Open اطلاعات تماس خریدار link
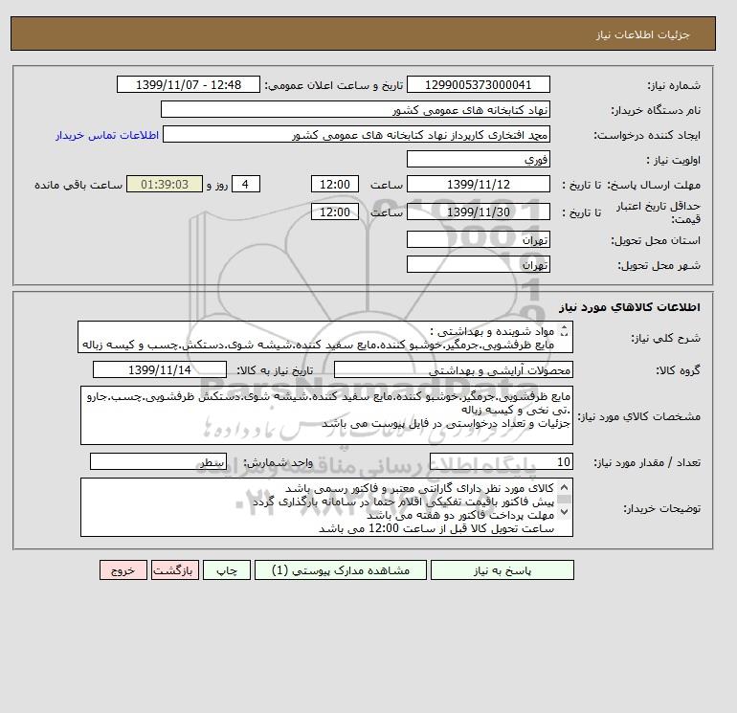 pos(107,135)
